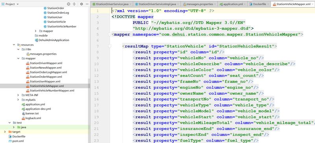Click the StationVehicleResult id text
Screen dimensions: 315x143
245,46
